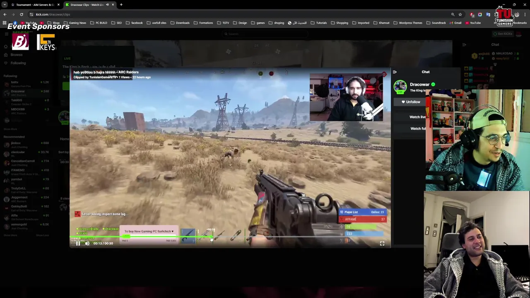Open the translate extension icon
This screenshot has width=530, height=298.
pyautogui.click(x=488, y=14)
